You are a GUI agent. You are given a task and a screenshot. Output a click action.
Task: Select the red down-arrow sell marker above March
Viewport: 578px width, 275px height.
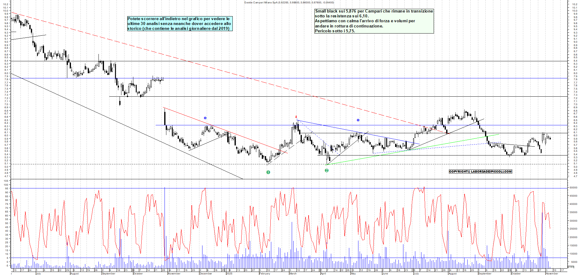(x=295, y=117)
